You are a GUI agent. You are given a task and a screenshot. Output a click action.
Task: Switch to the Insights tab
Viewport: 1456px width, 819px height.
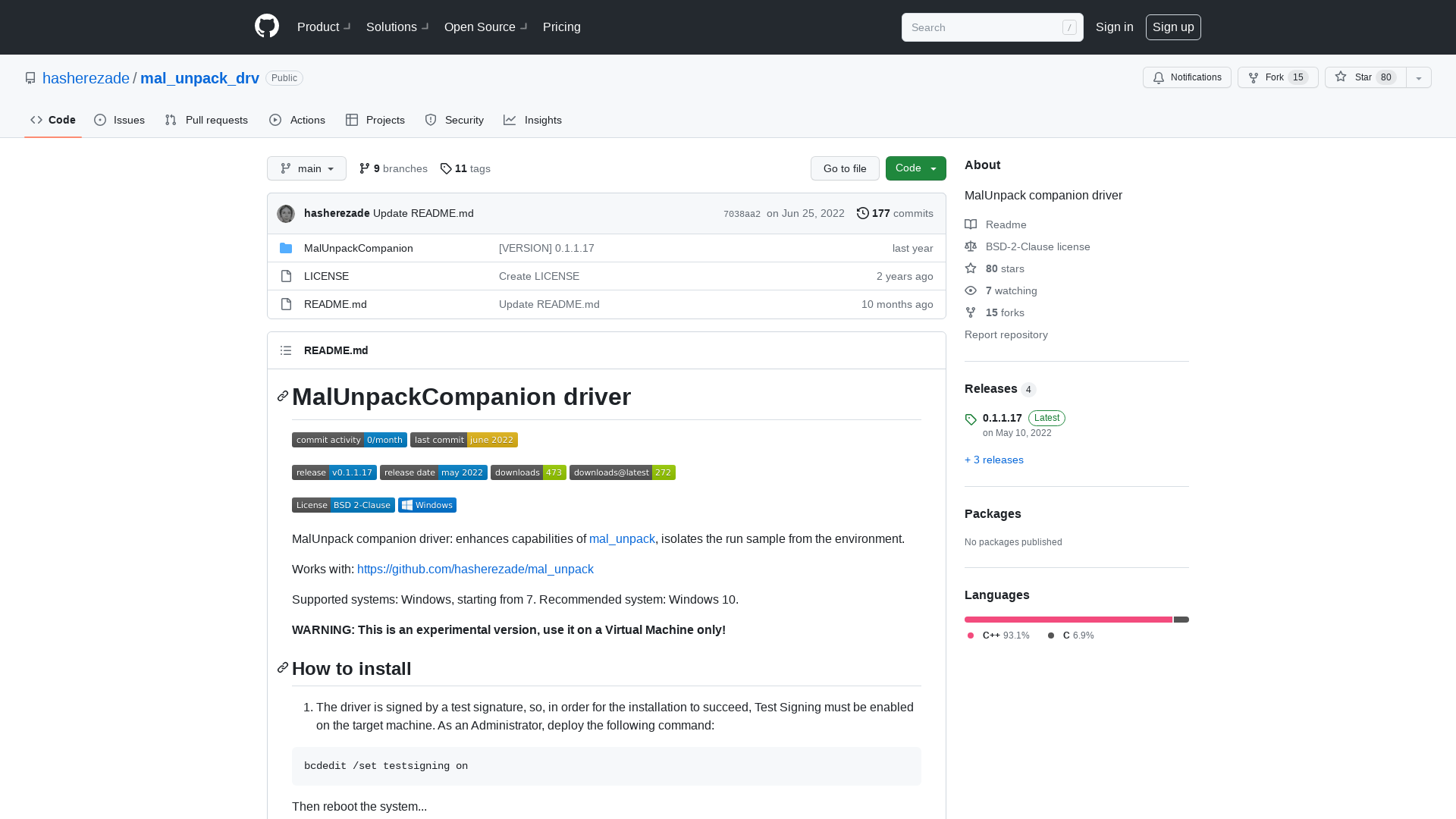533,120
